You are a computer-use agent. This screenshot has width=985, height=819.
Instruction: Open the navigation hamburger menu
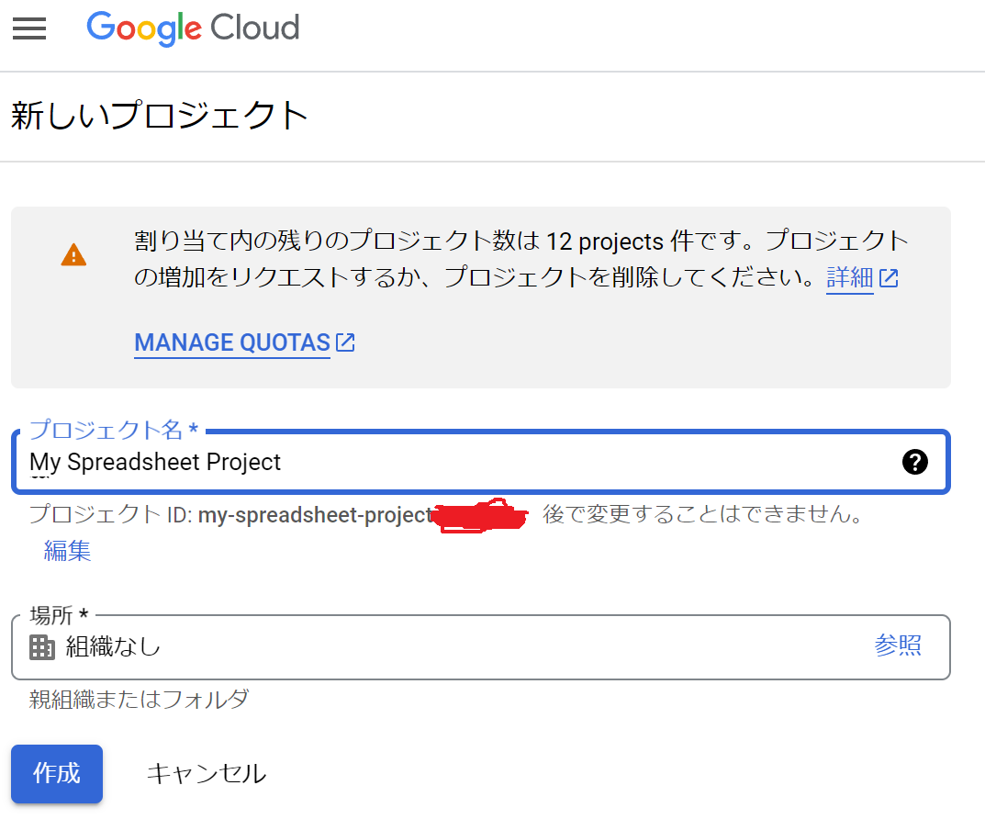tap(28, 28)
